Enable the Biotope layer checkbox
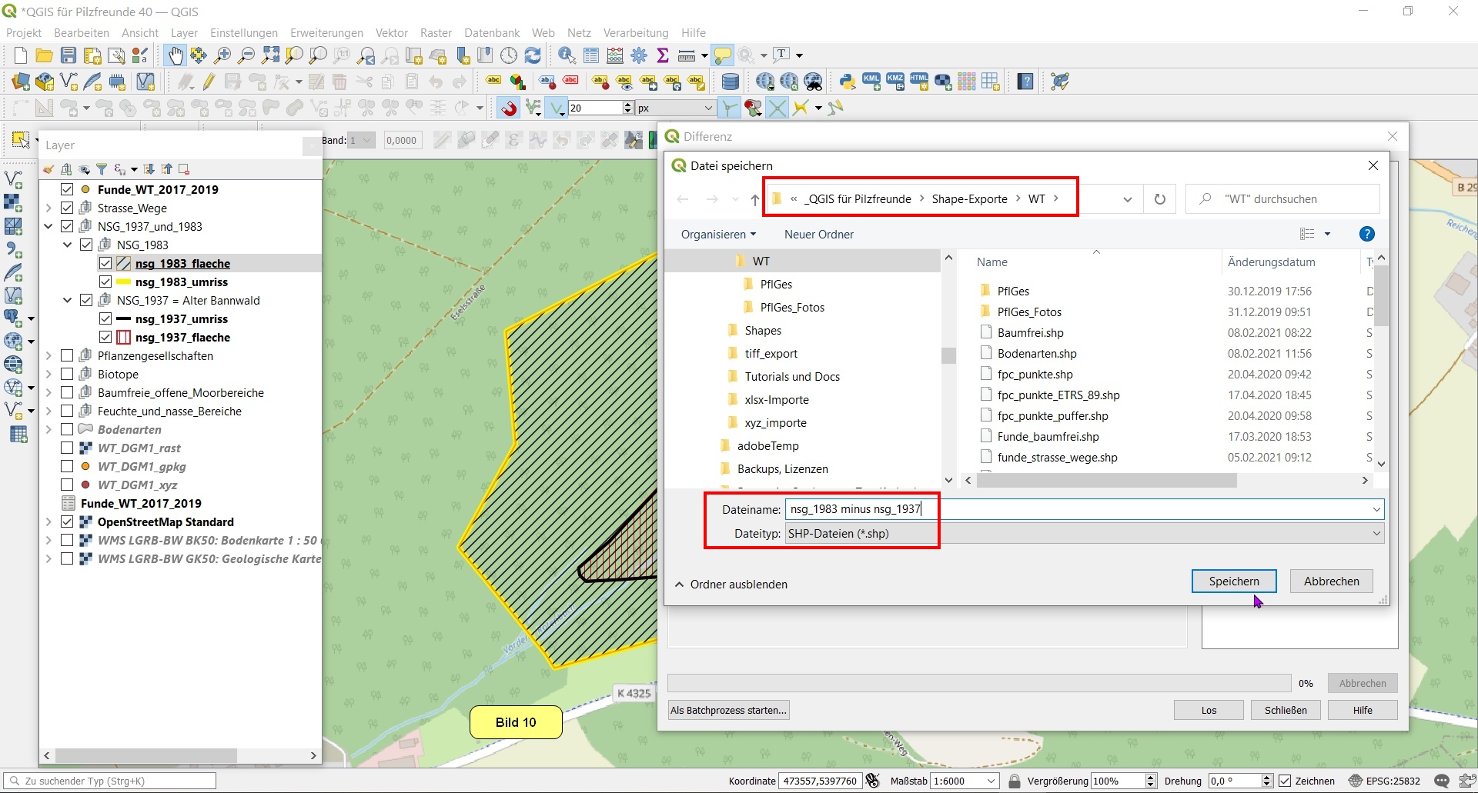1478x793 pixels. 67,375
